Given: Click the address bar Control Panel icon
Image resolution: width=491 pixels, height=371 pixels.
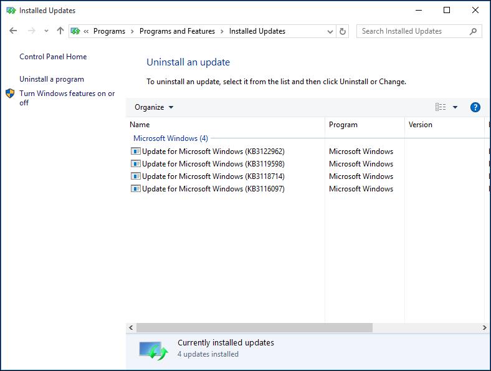Looking at the screenshot, I should [75, 31].
